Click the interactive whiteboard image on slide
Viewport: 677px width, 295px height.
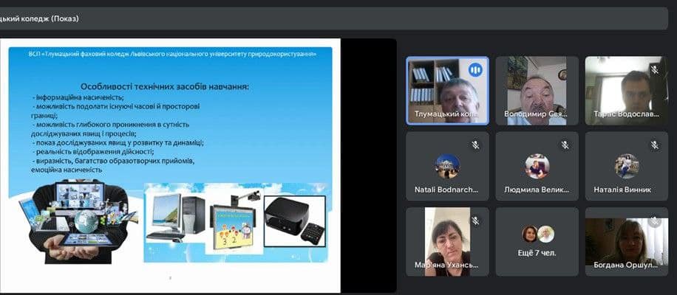[x=234, y=221]
